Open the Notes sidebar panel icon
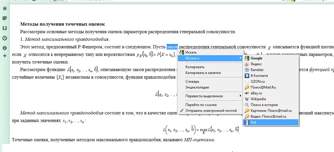Image resolution: width=334 pixels, height=152 pixels. [x=4, y=18]
